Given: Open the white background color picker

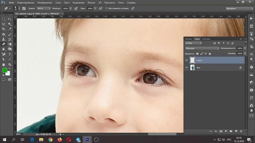Looking at the screenshot, I should 8,74.
